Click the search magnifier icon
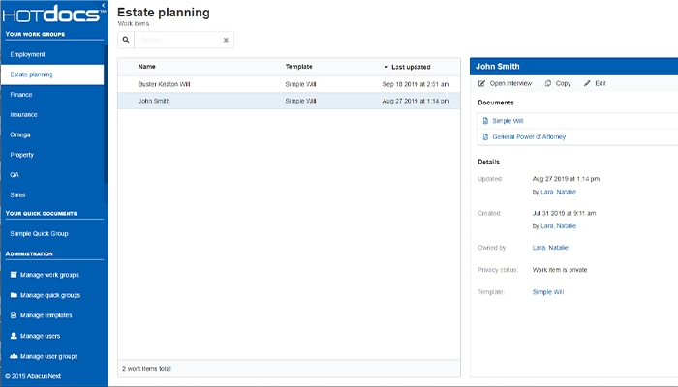Image resolution: width=678 pixels, height=387 pixels. (126, 41)
